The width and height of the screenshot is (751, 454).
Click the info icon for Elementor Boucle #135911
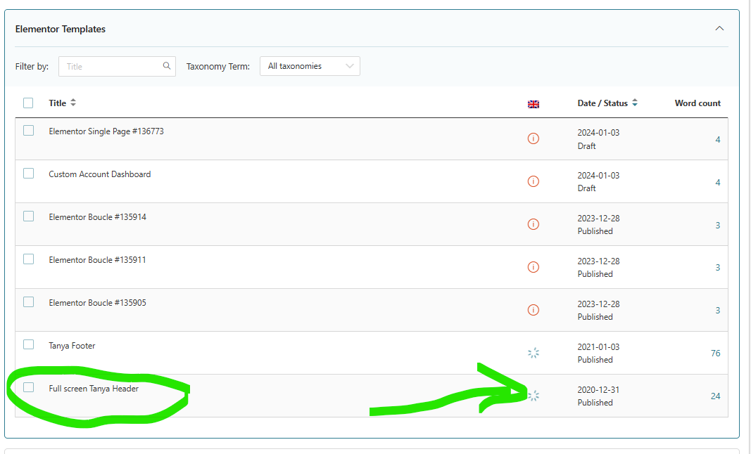[533, 267]
